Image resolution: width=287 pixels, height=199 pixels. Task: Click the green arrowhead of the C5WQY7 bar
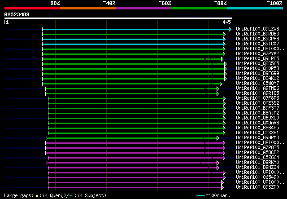pos(221,84)
